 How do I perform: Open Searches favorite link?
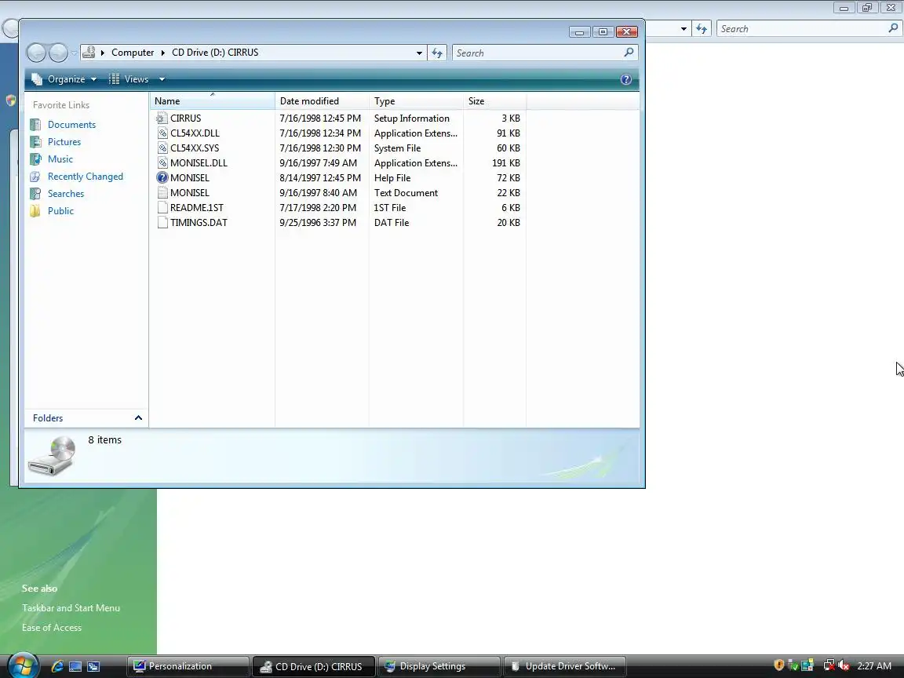[66, 194]
